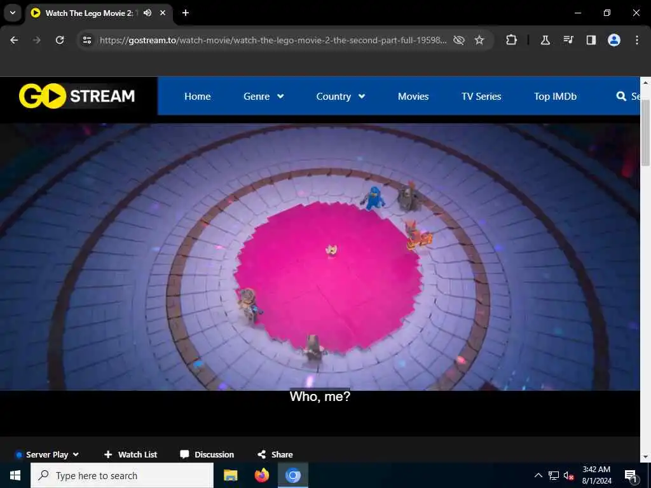Open Chrome three-dot menu
651x488 pixels.
click(x=637, y=40)
